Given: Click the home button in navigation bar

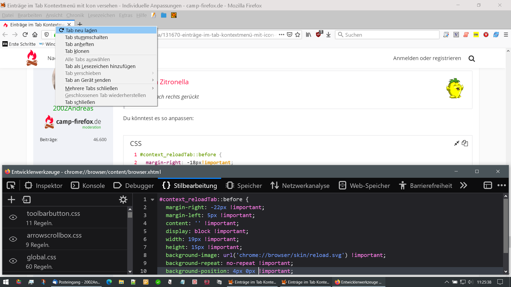Looking at the screenshot, I should [35, 35].
